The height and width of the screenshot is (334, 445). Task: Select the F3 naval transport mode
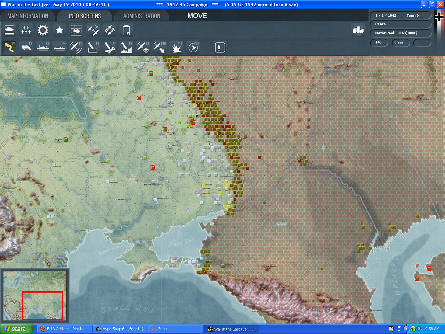tap(43, 47)
